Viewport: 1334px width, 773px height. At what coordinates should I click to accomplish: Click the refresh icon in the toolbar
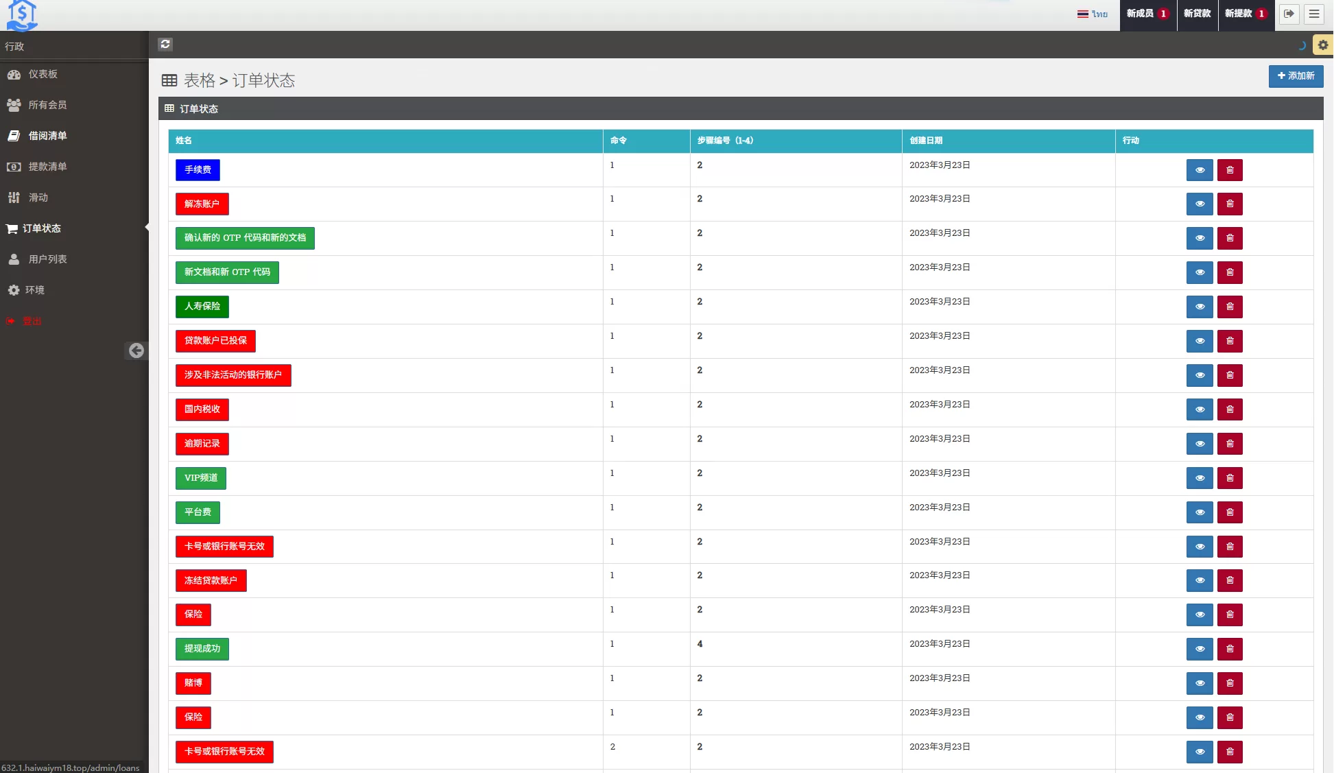(x=165, y=45)
